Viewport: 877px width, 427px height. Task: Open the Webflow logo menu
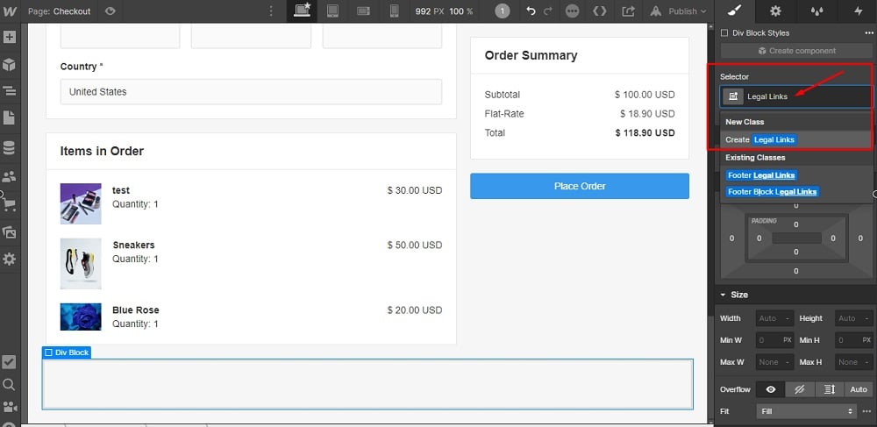[x=10, y=11]
